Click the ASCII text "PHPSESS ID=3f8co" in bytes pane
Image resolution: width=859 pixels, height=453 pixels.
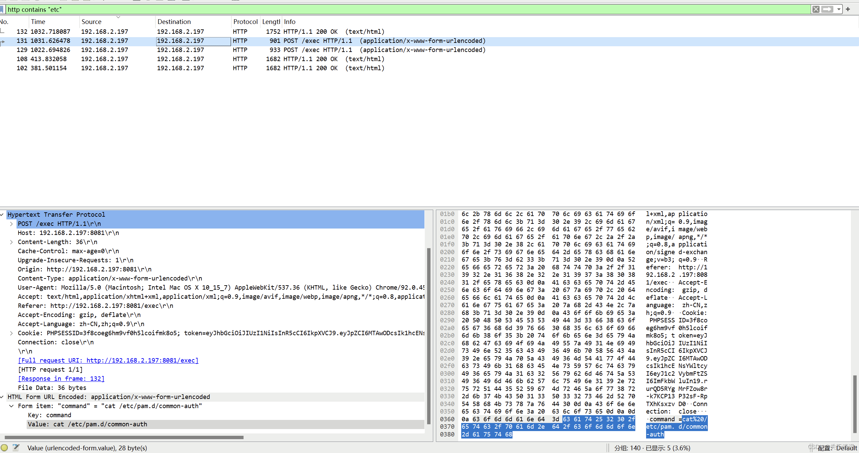[678, 320]
